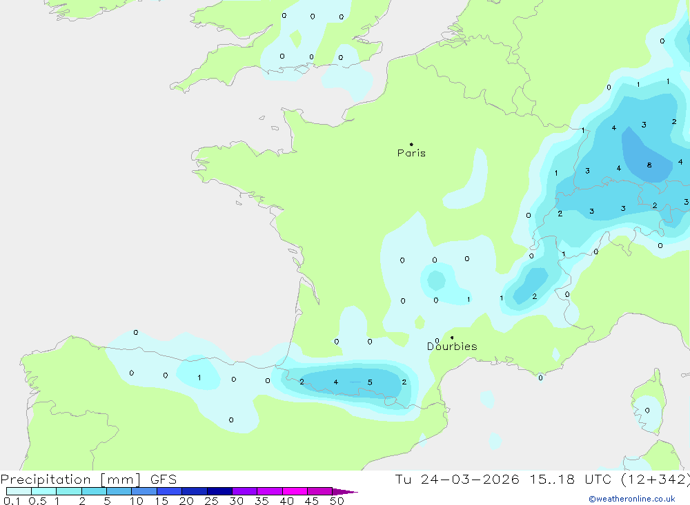Image resolution: width=690 pixels, height=505 pixels.
Task: Pick the 20–25 mm legend swatch
Action: pyautogui.click(x=194, y=491)
